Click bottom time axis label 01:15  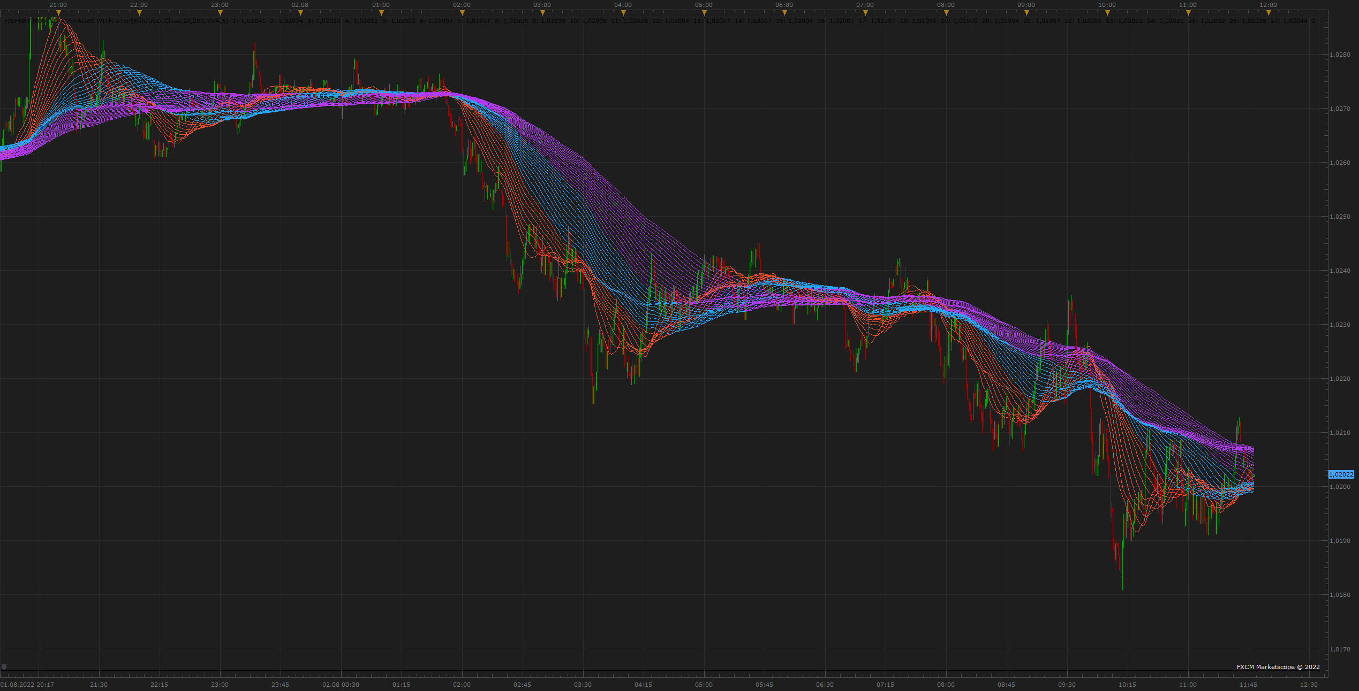[x=401, y=685]
